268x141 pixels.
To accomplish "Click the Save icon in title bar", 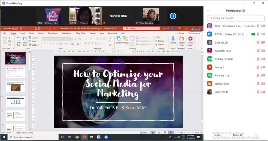I will tap(21, 28).
